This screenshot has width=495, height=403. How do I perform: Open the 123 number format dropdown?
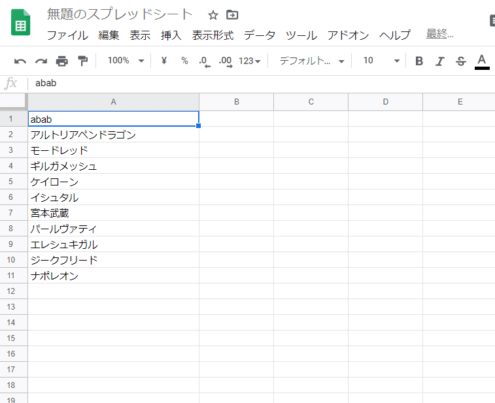point(249,61)
